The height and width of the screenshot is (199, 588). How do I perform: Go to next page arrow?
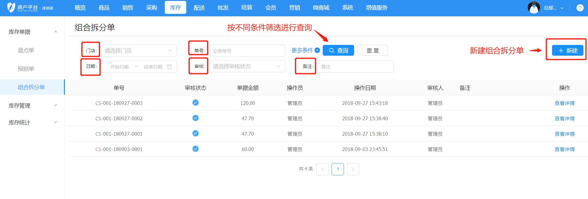click(x=353, y=169)
